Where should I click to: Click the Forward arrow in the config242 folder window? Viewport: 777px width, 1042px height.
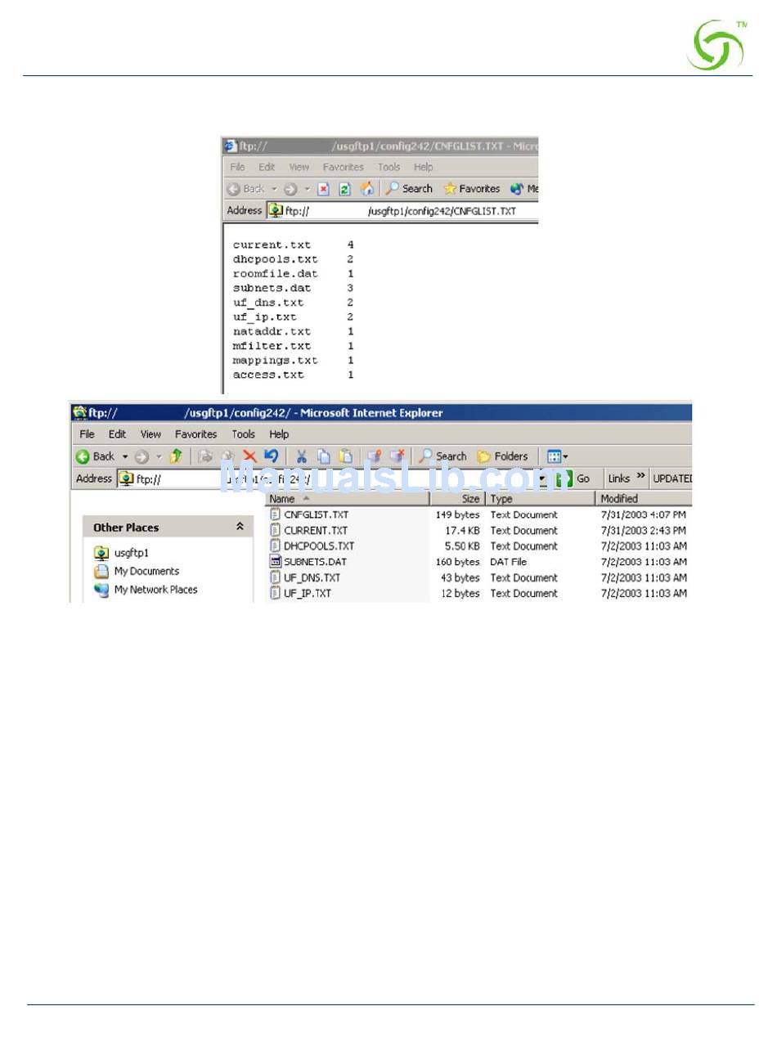tap(141, 456)
